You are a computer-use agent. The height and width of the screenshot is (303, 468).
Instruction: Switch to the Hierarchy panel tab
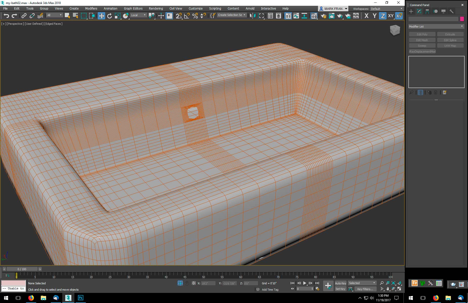427,11
